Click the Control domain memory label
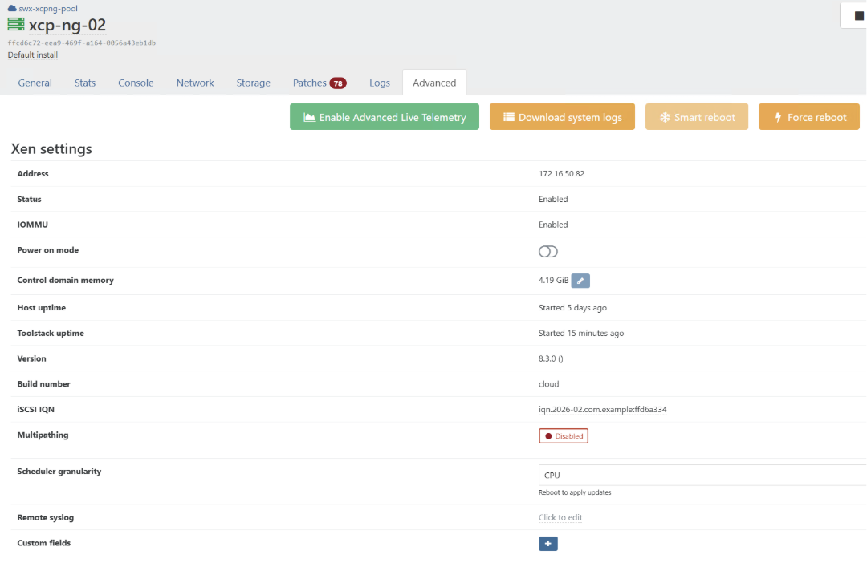The image size is (867, 571). (65, 280)
